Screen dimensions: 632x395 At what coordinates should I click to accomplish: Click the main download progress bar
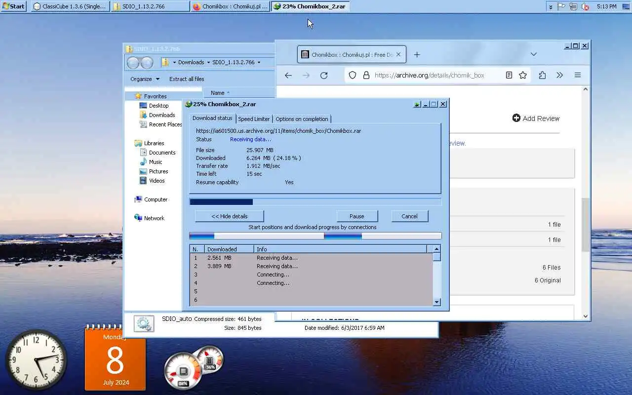pyautogui.click(x=315, y=202)
